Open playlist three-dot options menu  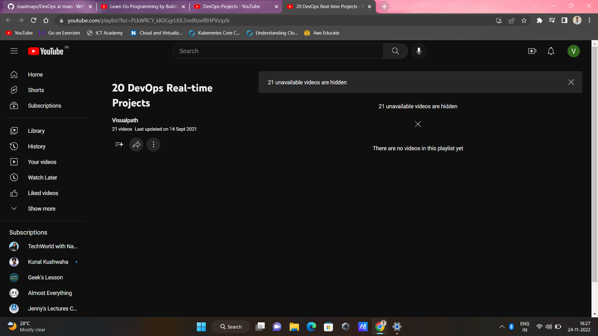coord(153,144)
